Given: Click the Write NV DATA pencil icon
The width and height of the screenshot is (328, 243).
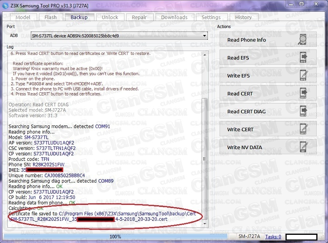Looking at the screenshot, I should point(304,147).
